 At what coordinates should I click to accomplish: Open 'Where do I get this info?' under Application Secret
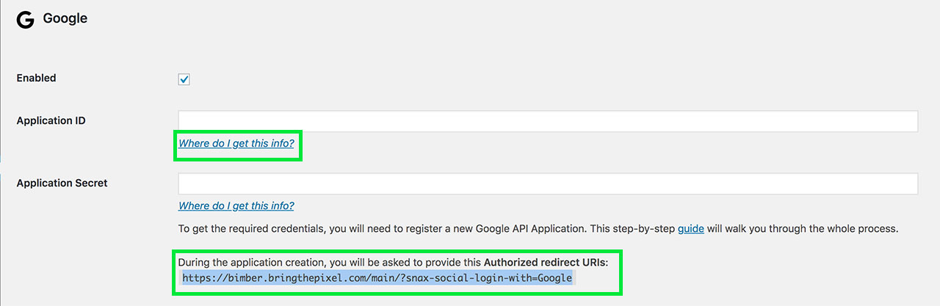pyautogui.click(x=236, y=205)
